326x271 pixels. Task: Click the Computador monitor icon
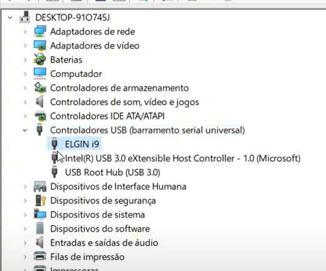pyautogui.click(x=39, y=73)
